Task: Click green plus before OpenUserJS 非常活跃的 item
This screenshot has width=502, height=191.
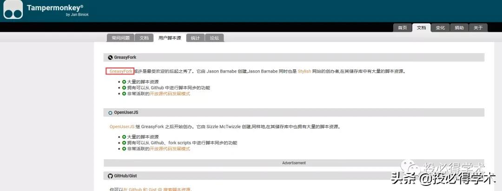Action: tap(124, 148)
